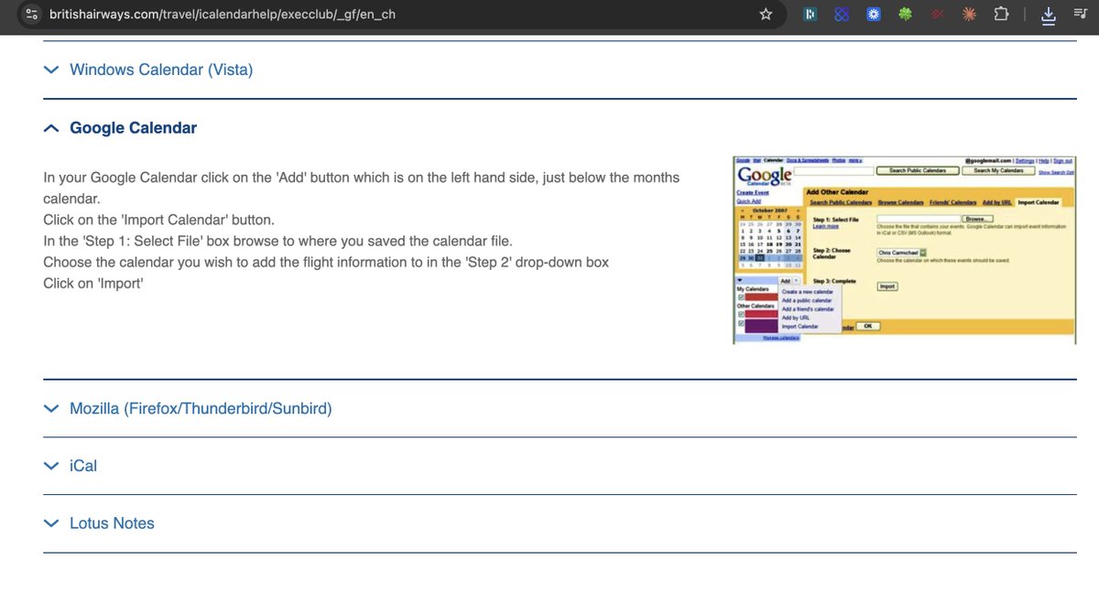Viewport: 1099px width, 593px height.
Task: Click the chevron beside Windows Calendar (Vista)
Action: point(51,70)
